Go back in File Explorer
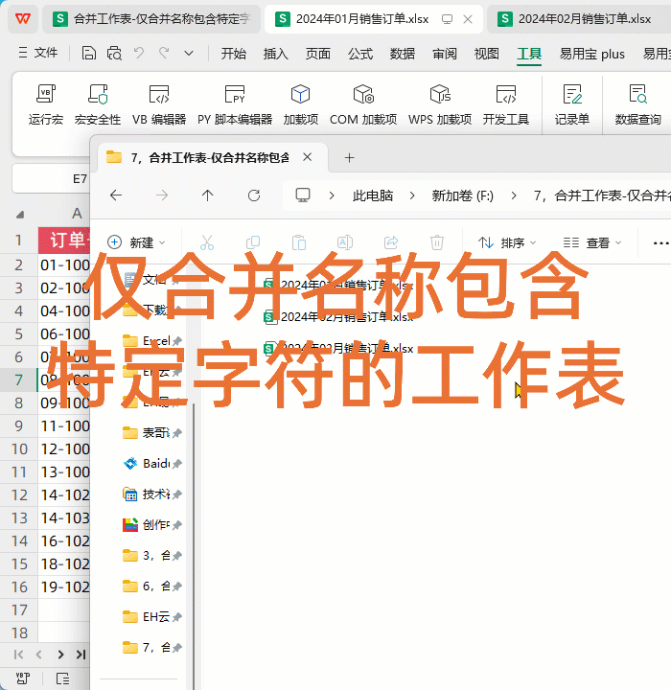This screenshot has height=690, width=671. 116,195
